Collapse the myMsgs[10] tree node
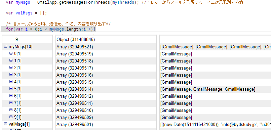 (x=5, y=46)
